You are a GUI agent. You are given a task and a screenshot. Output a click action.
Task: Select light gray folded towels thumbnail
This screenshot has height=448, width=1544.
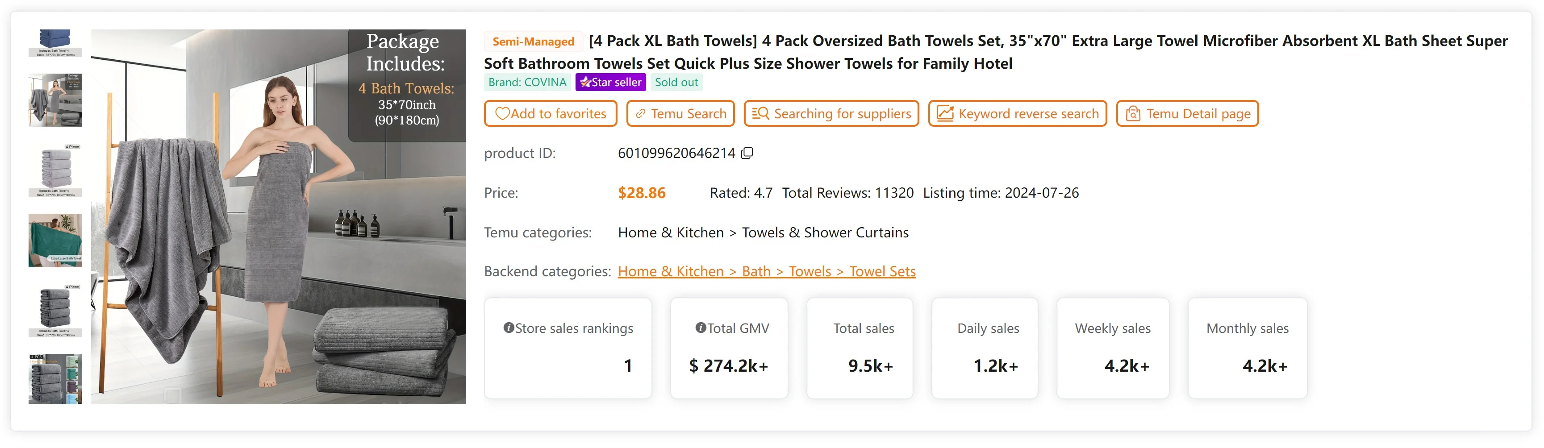(x=55, y=170)
